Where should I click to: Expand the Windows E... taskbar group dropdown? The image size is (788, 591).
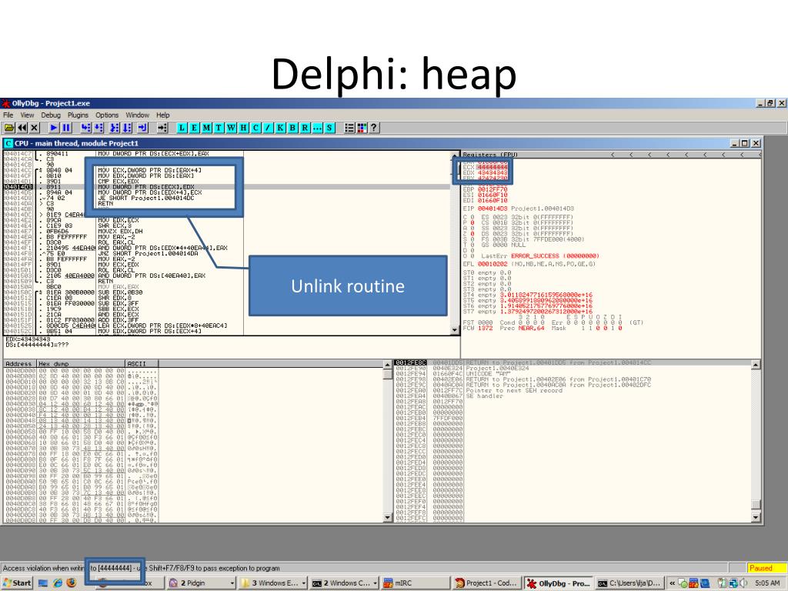coord(303,583)
